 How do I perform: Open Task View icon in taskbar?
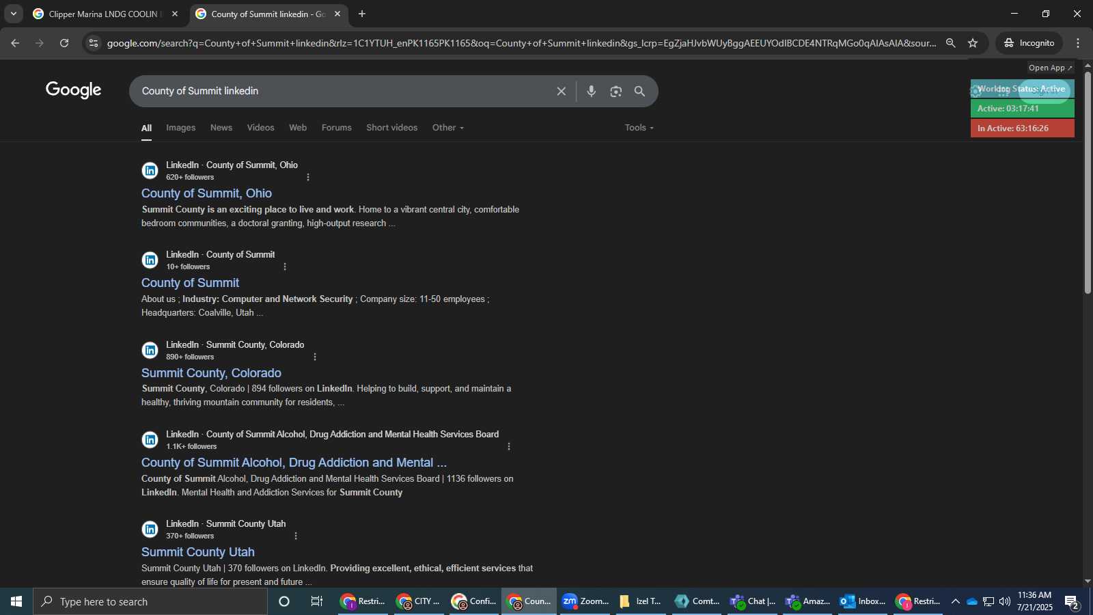316,601
